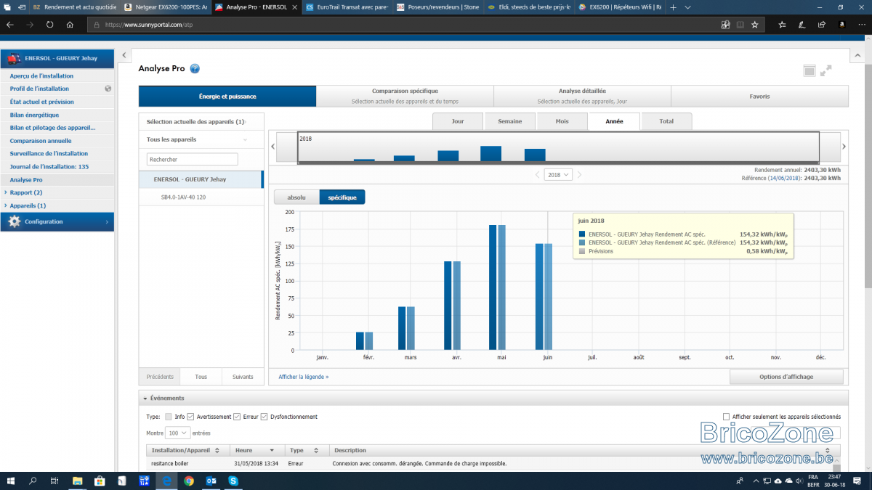This screenshot has width=872, height=490.
Task: Click the 2018 timeline range slider
Action: click(x=558, y=147)
